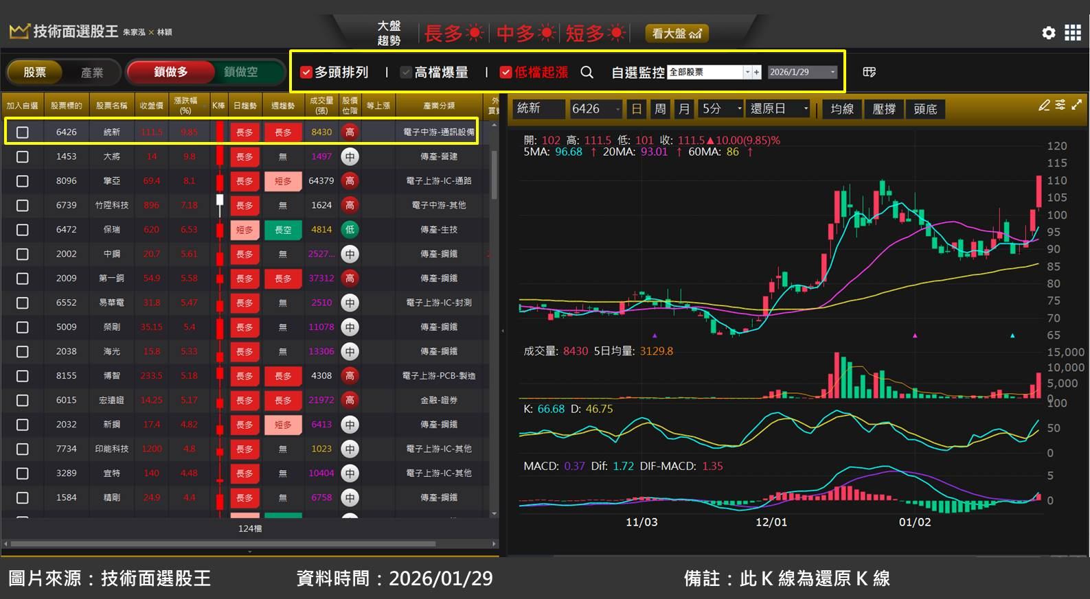
Task: Click 短多 weekly trend tag for 擎亞
Action: pyautogui.click(x=283, y=181)
